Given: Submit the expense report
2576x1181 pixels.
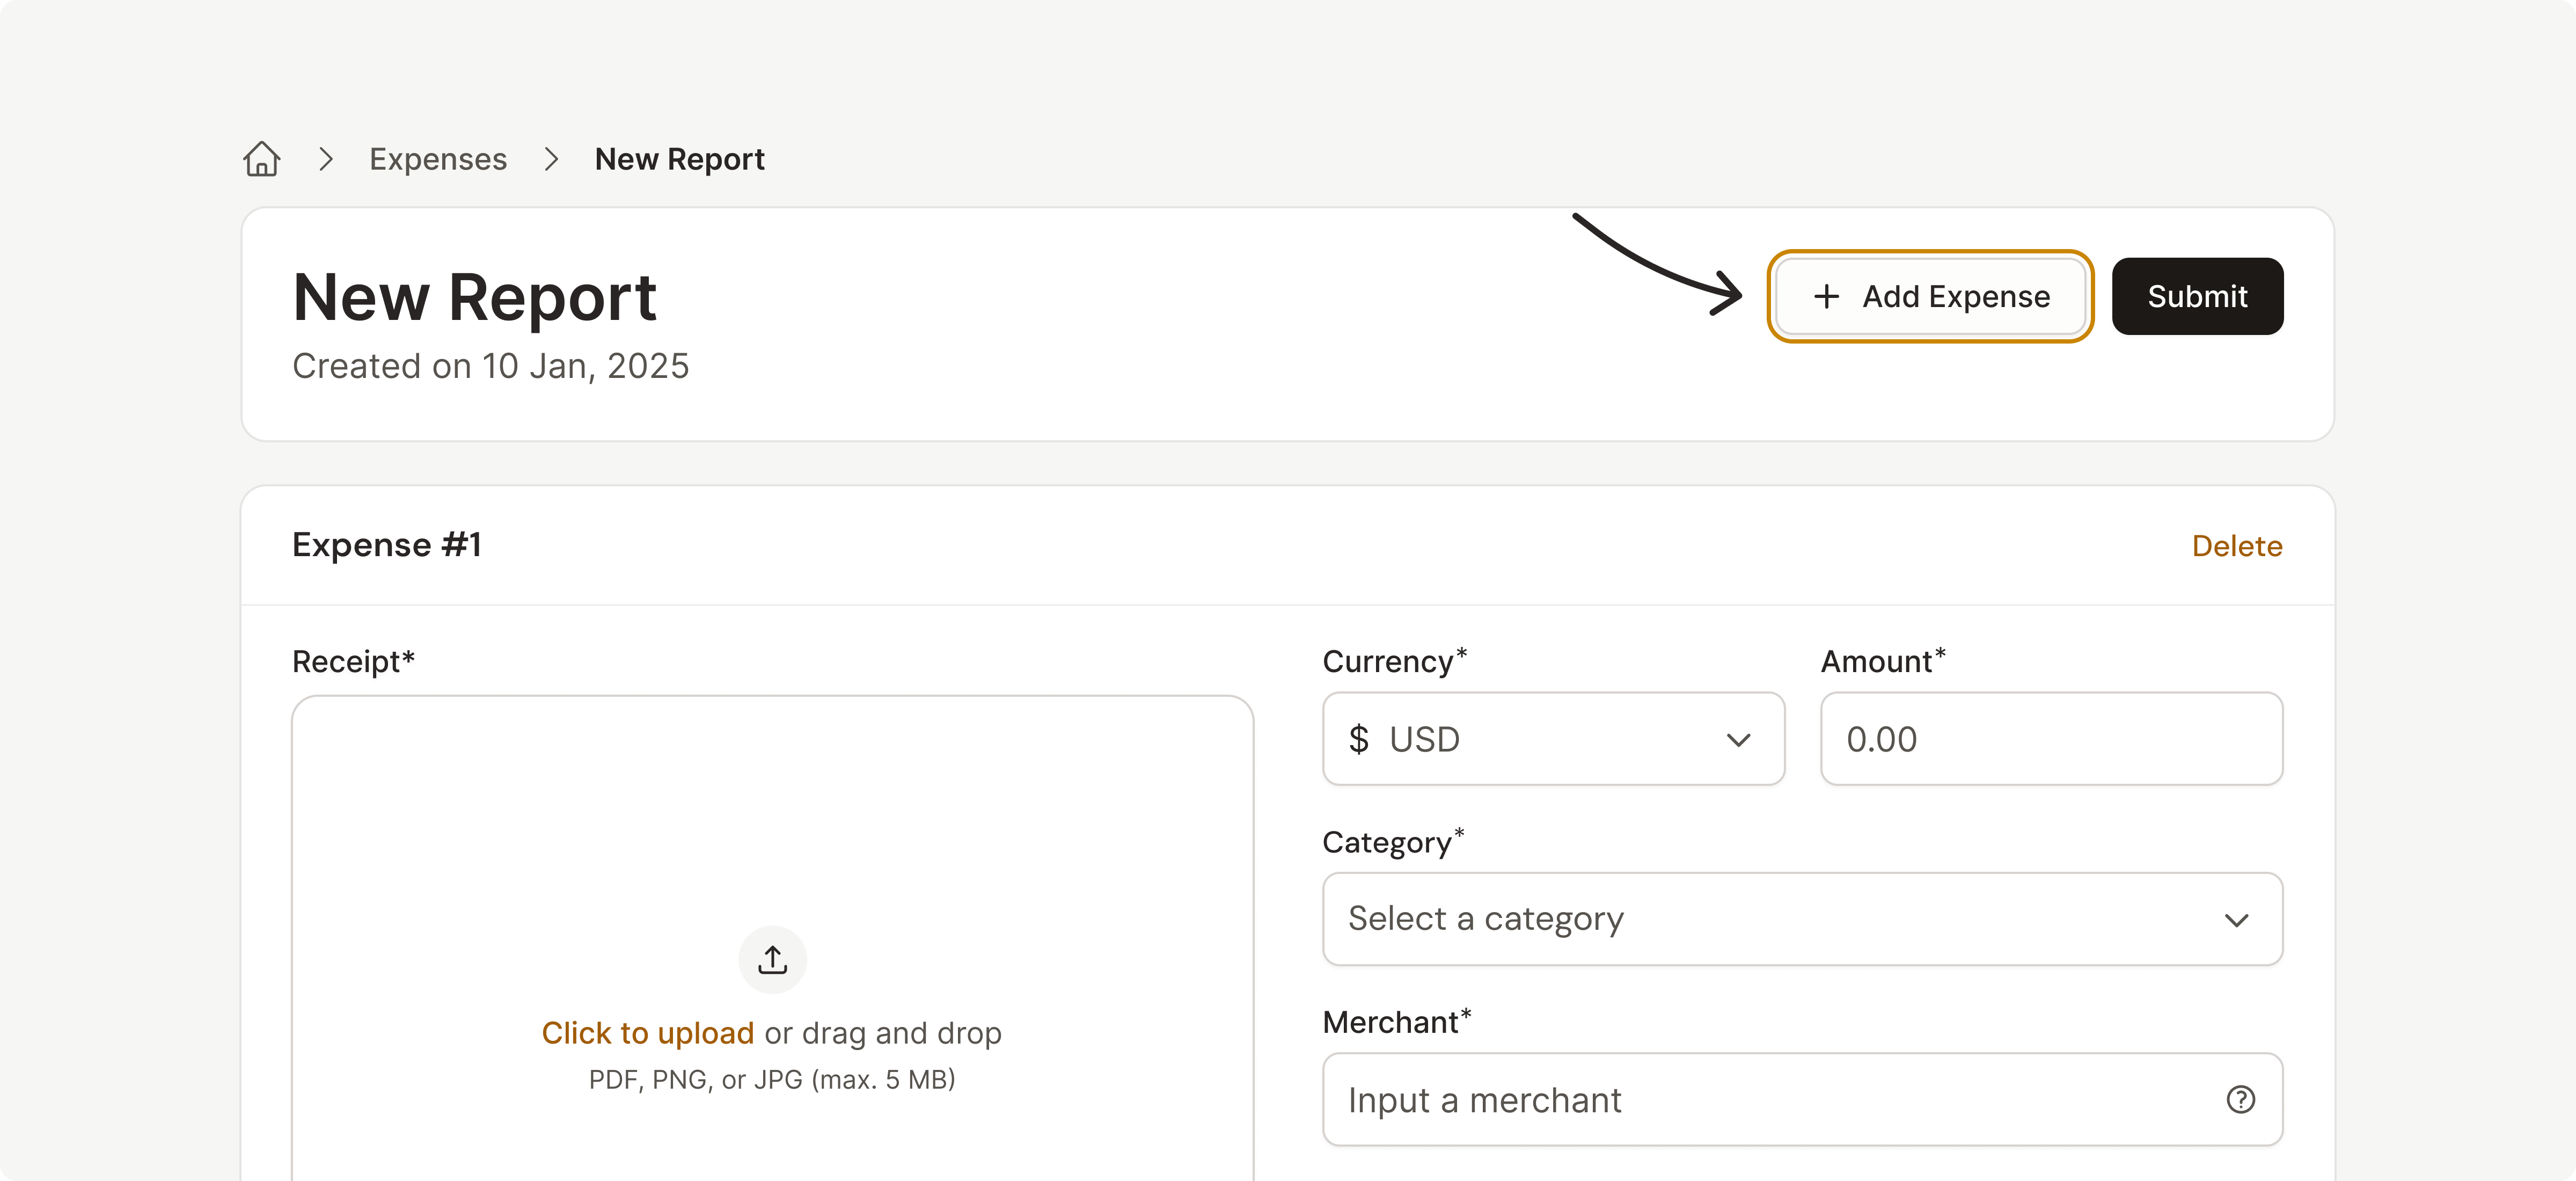Looking at the screenshot, I should click(x=2197, y=296).
